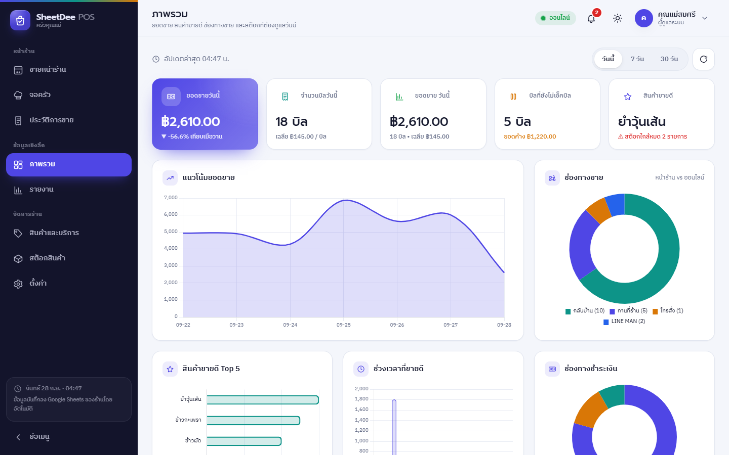Open สต็อกสินค้า in the sidebar
Viewport: 729px width, 455px height.
click(69, 258)
